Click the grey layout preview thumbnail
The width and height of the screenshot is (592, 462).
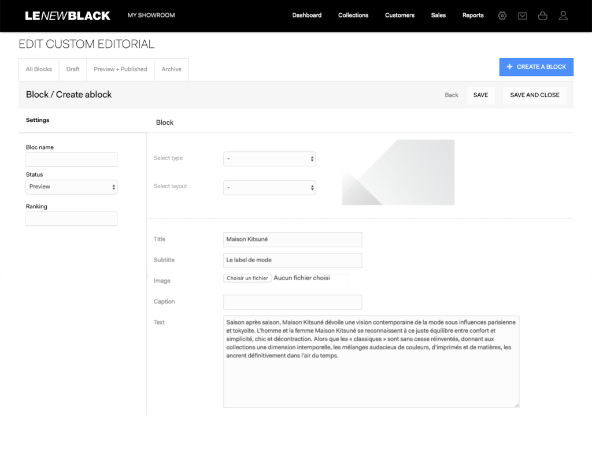(398, 172)
